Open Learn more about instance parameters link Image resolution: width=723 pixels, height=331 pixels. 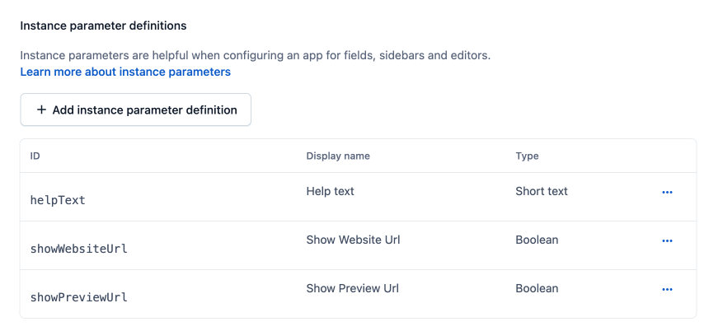point(125,72)
